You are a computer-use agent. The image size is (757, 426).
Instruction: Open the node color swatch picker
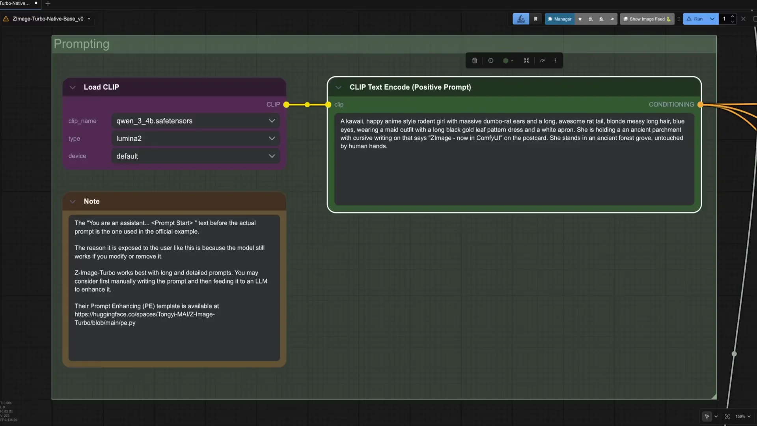pyautogui.click(x=508, y=60)
